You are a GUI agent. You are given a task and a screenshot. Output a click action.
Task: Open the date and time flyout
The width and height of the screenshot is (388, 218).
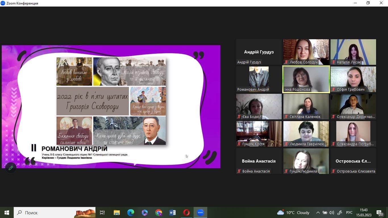(x=364, y=213)
